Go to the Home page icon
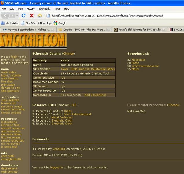The image size is (184, 174). pos(40,15)
